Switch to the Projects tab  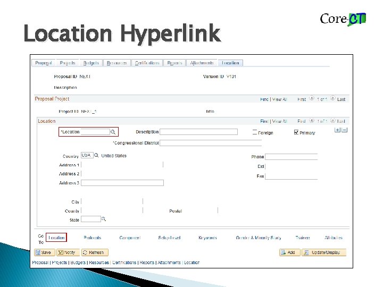[x=68, y=63]
